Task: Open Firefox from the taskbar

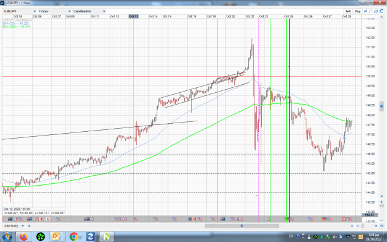Action: tap(24, 237)
